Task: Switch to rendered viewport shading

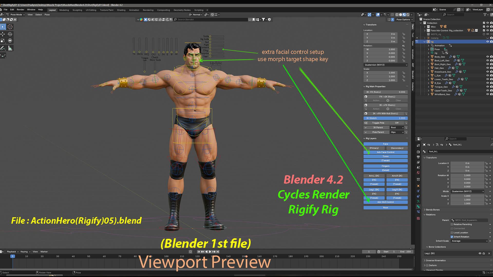Action: point(408,15)
